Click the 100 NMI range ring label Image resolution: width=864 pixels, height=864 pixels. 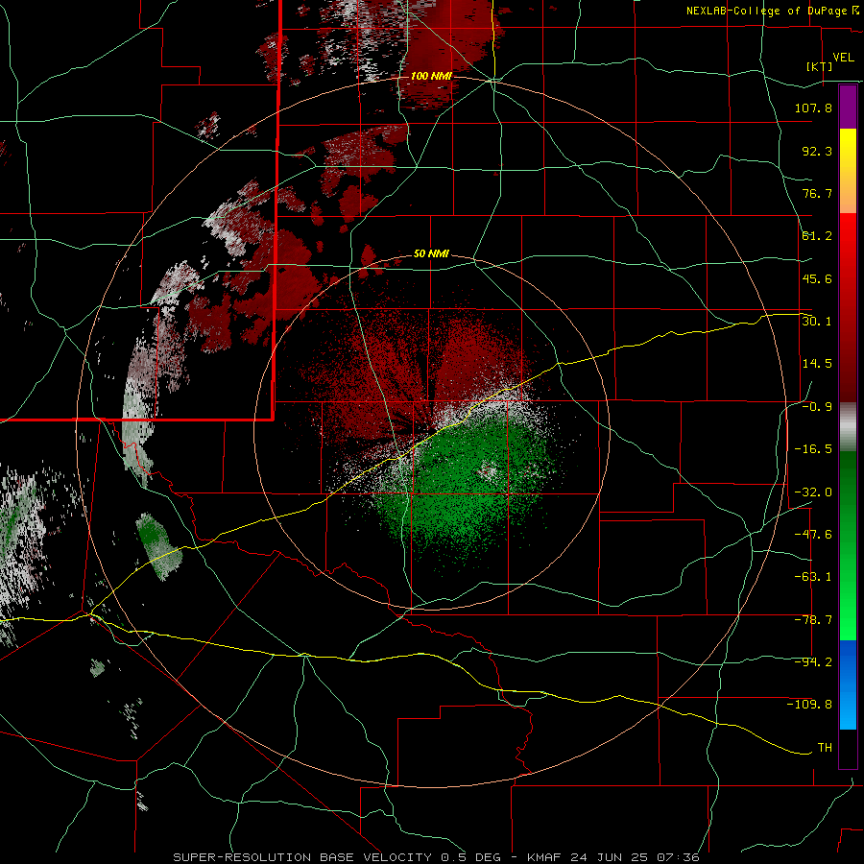(431, 76)
